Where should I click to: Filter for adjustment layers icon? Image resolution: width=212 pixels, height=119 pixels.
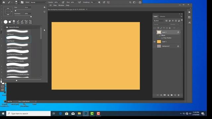pyautogui.click(x=170, y=21)
